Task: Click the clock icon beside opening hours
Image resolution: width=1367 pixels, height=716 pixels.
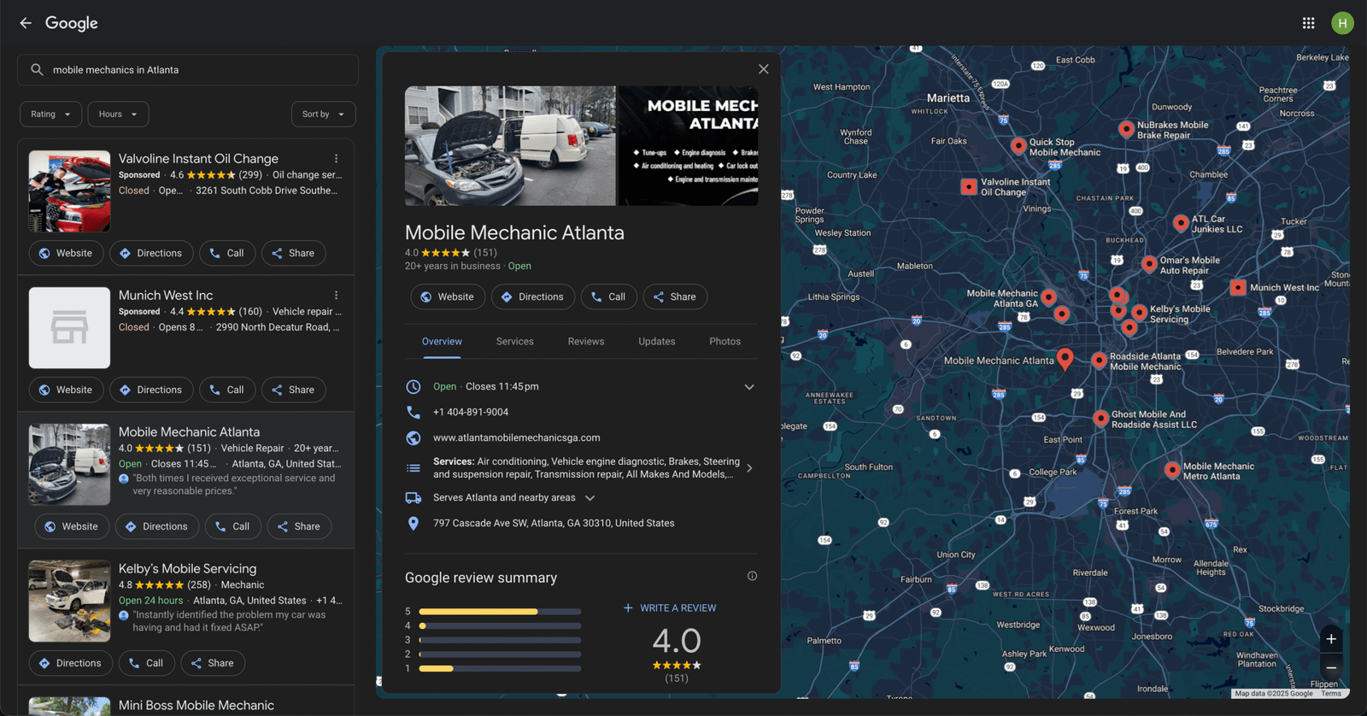Action: click(414, 387)
